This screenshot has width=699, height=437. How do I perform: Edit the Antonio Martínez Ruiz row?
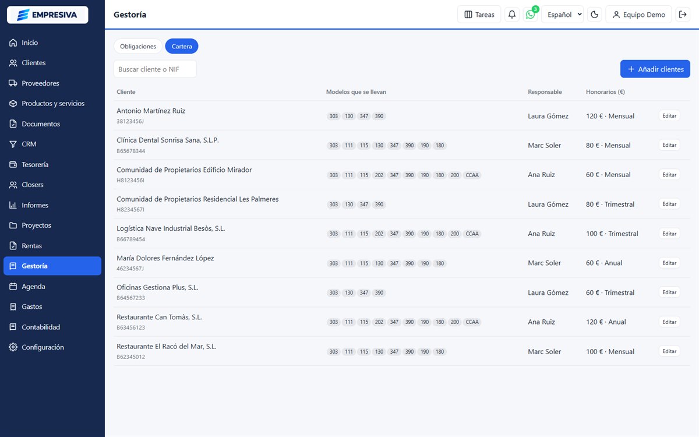(669, 116)
